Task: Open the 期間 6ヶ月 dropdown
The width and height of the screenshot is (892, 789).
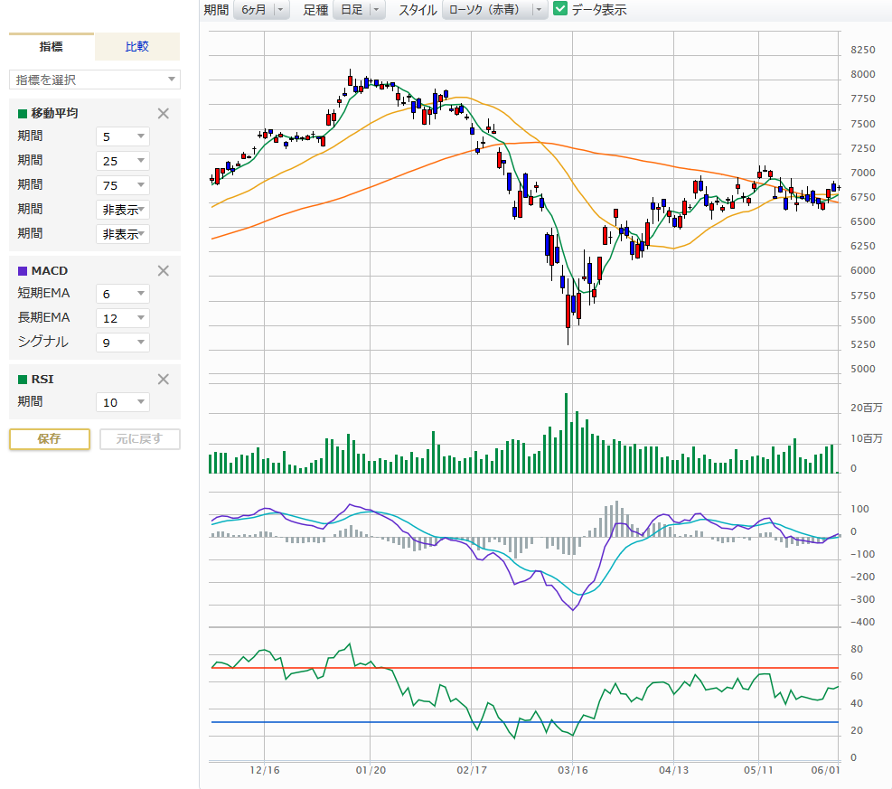Action: coord(261,10)
